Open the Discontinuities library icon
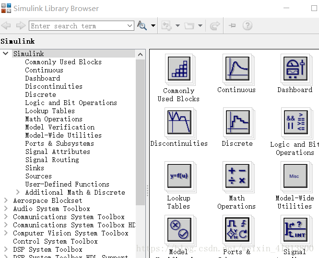The width and height of the screenshot is (319, 258). click(179, 122)
